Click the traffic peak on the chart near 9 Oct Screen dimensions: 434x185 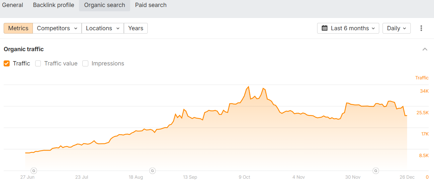tap(248, 87)
